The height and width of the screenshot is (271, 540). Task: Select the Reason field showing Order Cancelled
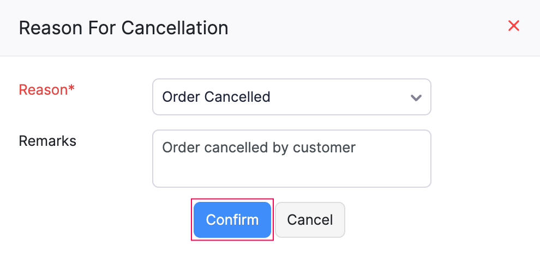point(291,97)
